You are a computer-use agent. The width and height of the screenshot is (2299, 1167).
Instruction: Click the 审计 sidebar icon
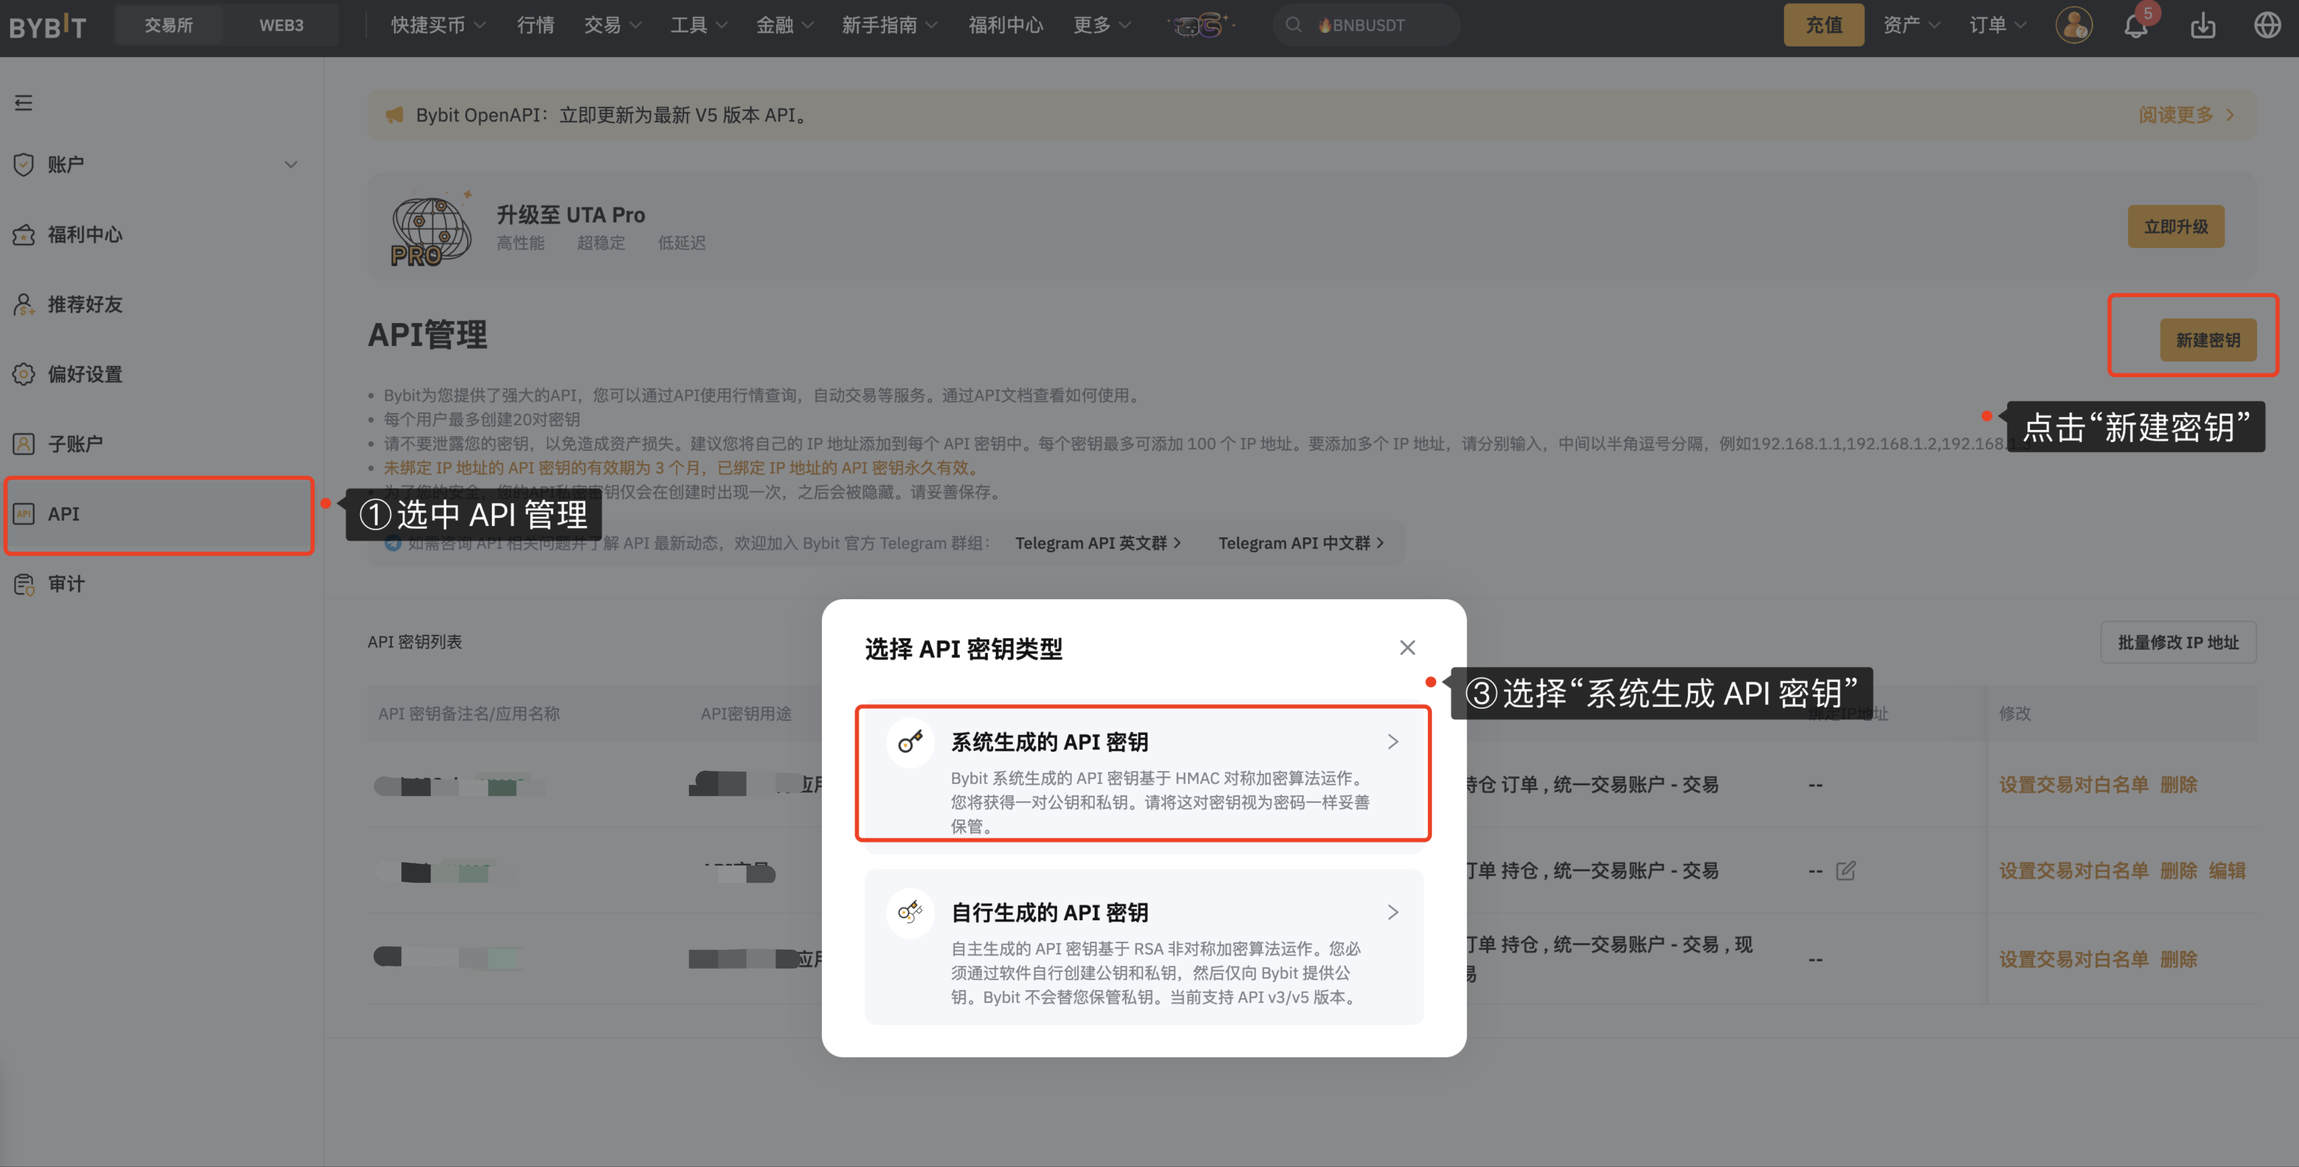(x=24, y=583)
